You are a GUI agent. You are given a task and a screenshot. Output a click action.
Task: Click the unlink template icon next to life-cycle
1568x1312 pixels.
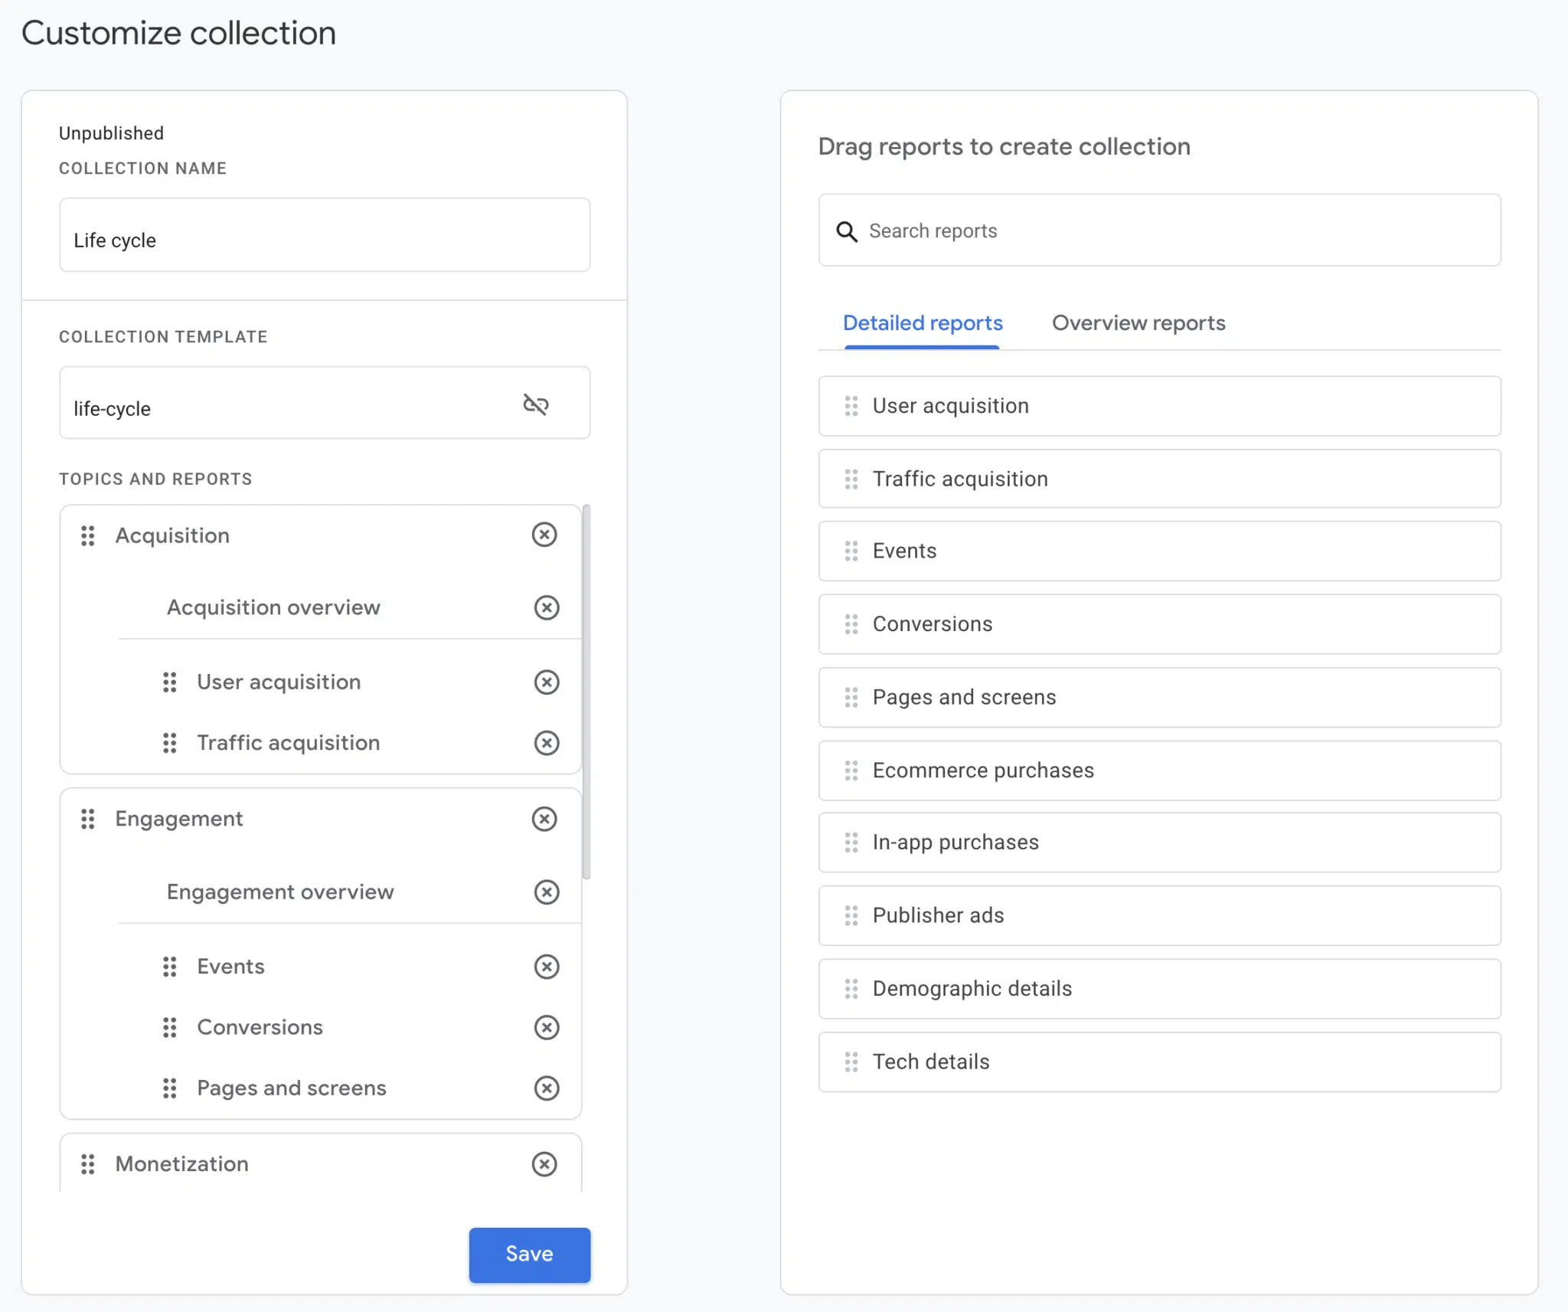coord(536,404)
